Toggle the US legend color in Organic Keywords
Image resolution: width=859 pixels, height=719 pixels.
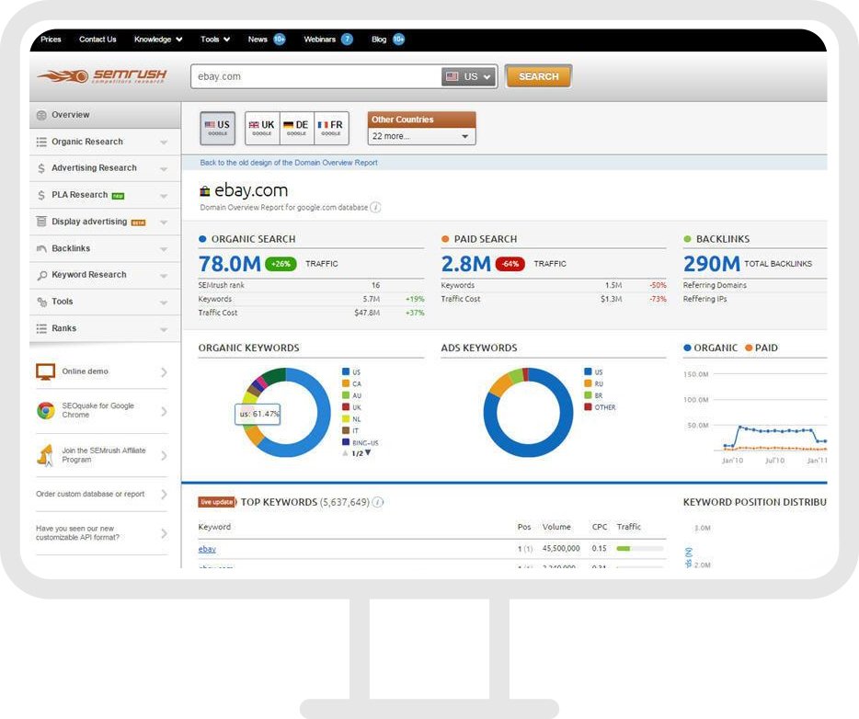tap(346, 371)
